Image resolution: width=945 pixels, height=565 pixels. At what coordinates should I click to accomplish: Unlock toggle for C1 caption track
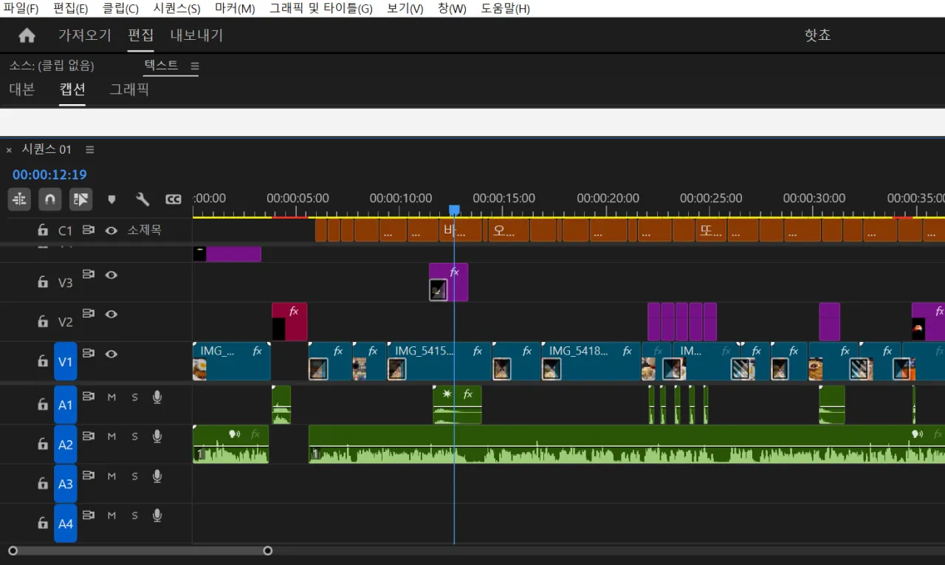coord(44,230)
